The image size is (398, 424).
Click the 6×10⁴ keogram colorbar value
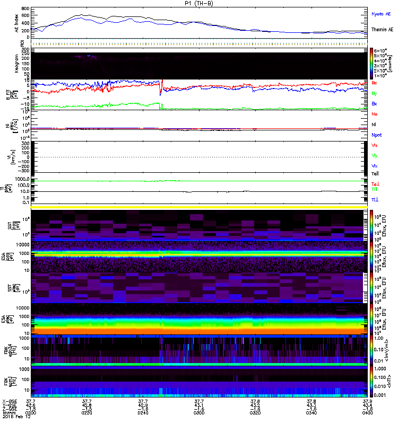(380, 50)
